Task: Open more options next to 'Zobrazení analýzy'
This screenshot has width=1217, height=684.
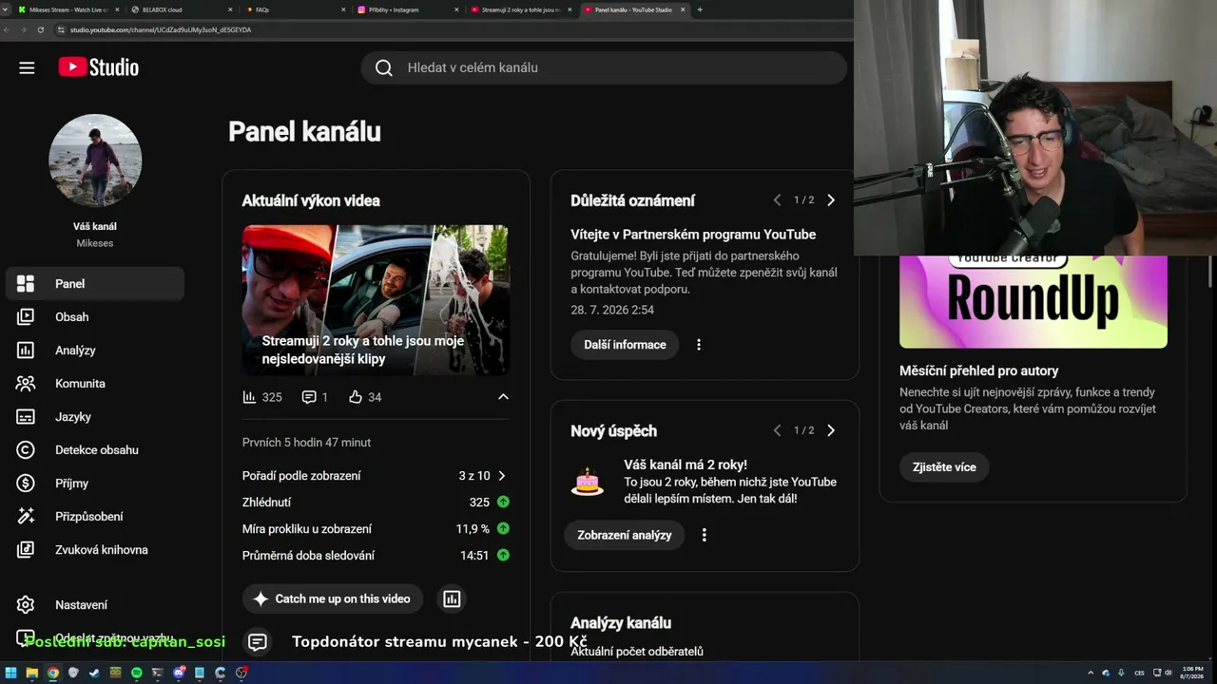Action: click(x=705, y=535)
